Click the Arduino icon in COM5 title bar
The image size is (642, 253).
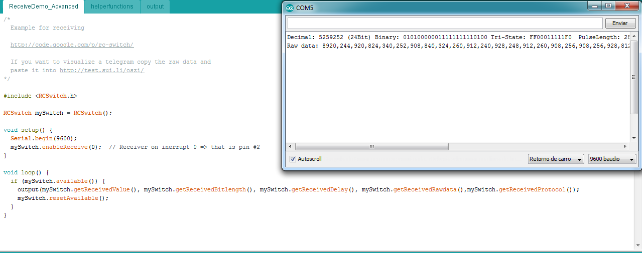(x=289, y=8)
